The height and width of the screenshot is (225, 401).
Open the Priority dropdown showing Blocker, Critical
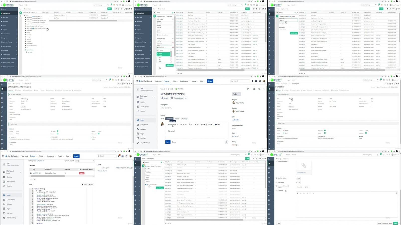(x=164, y=48)
